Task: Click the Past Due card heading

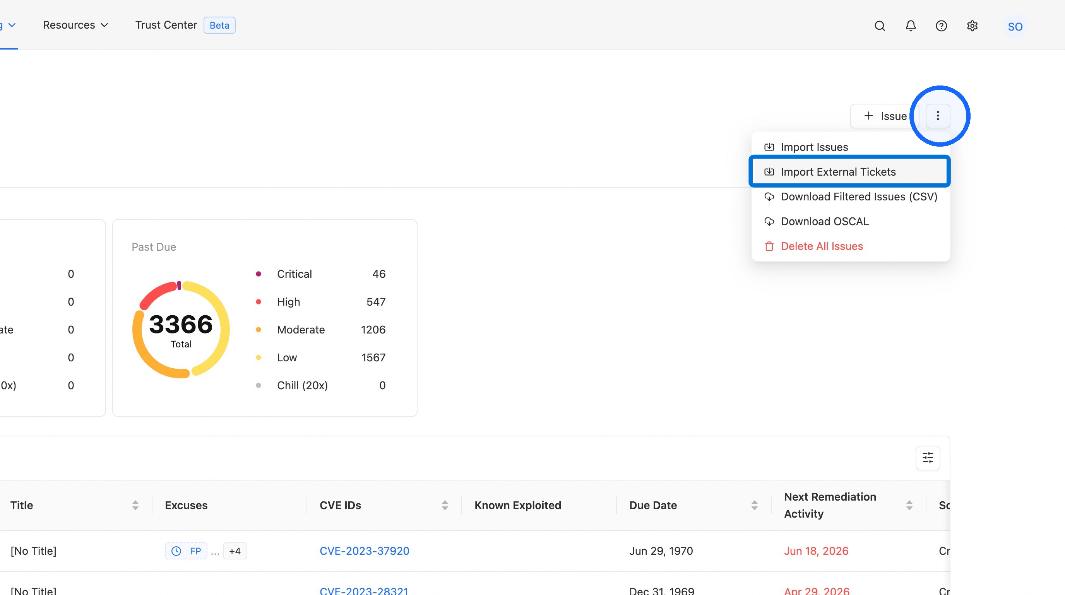Action: point(154,247)
